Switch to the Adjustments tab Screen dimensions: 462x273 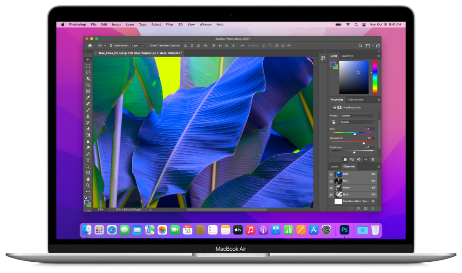355,100
